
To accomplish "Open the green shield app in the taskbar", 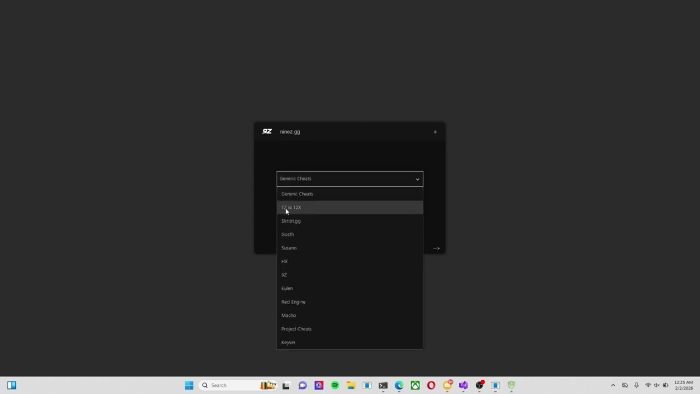I will [511, 385].
